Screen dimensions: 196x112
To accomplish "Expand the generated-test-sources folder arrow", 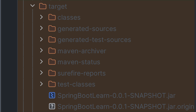I will point(42,39).
